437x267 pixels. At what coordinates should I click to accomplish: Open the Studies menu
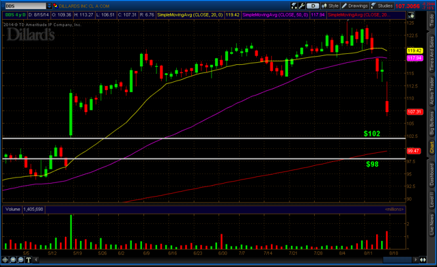pyautogui.click(x=382, y=6)
